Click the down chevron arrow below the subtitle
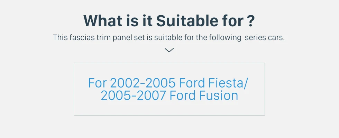This screenshot has height=138, width=339. [169, 50]
